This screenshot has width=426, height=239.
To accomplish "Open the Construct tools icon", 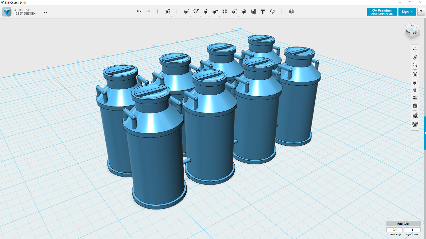I will click(x=206, y=11).
